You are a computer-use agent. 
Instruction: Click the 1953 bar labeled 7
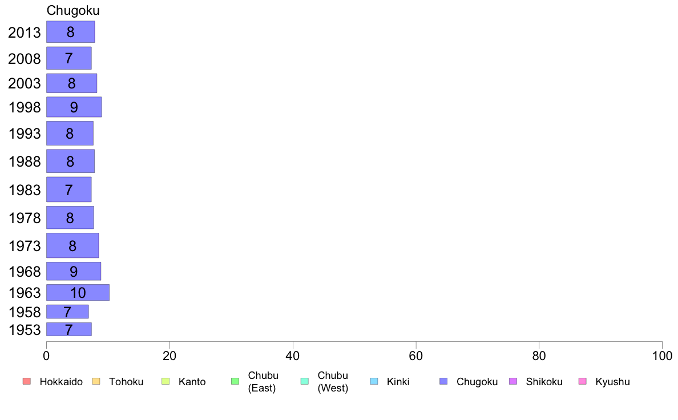(x=68, y=329)
